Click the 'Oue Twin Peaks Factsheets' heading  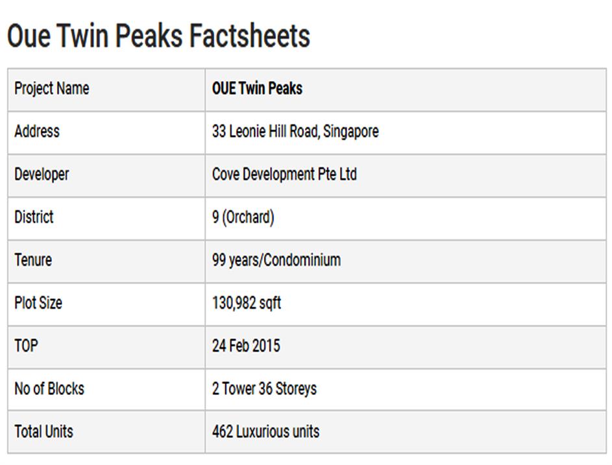[158, 36]
